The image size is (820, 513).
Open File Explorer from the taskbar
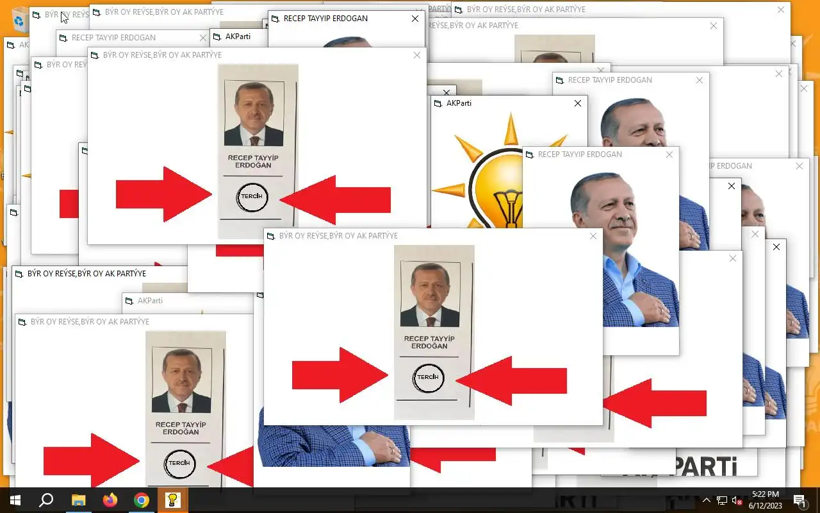point(78,500)
